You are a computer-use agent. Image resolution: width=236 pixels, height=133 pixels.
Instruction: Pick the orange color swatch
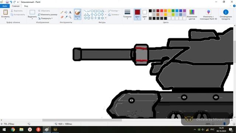(166, 11)
